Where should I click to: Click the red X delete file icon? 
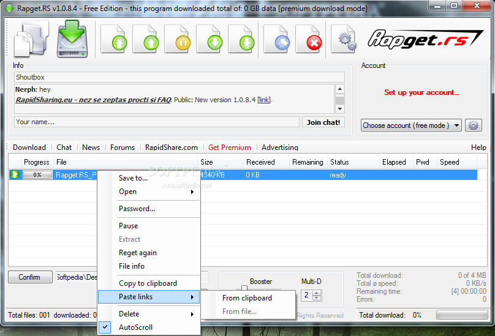point(309,39)
